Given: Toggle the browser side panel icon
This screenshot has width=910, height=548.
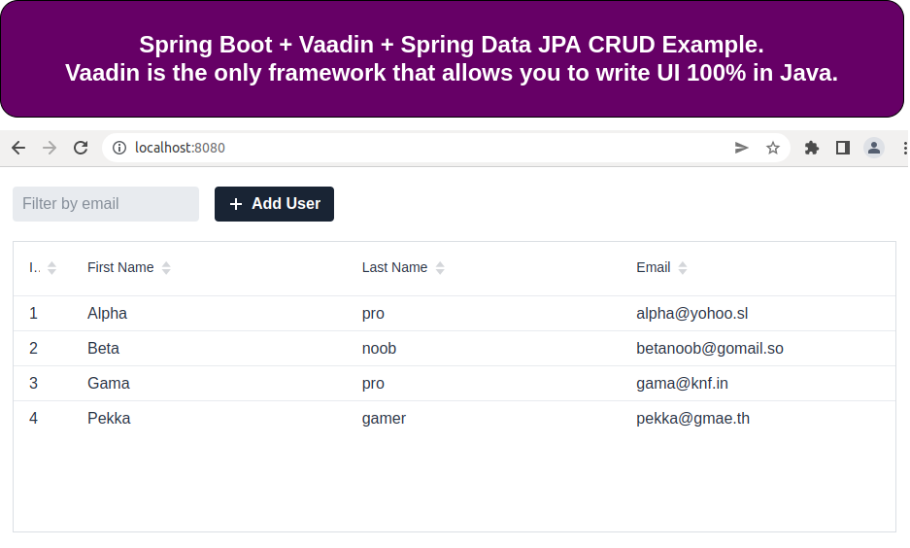Looking at the screenshot, I should coord(843,148).
